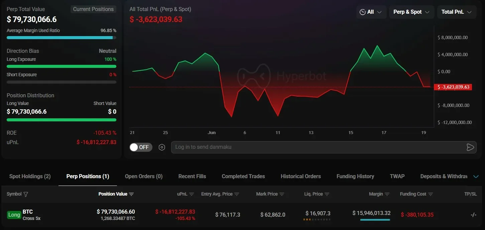Image resolution: width=485 pixels, height=230 pixels.
Task: Click the Long badge on BTC row
Action: pyautogui.click(x=14, y=215)
